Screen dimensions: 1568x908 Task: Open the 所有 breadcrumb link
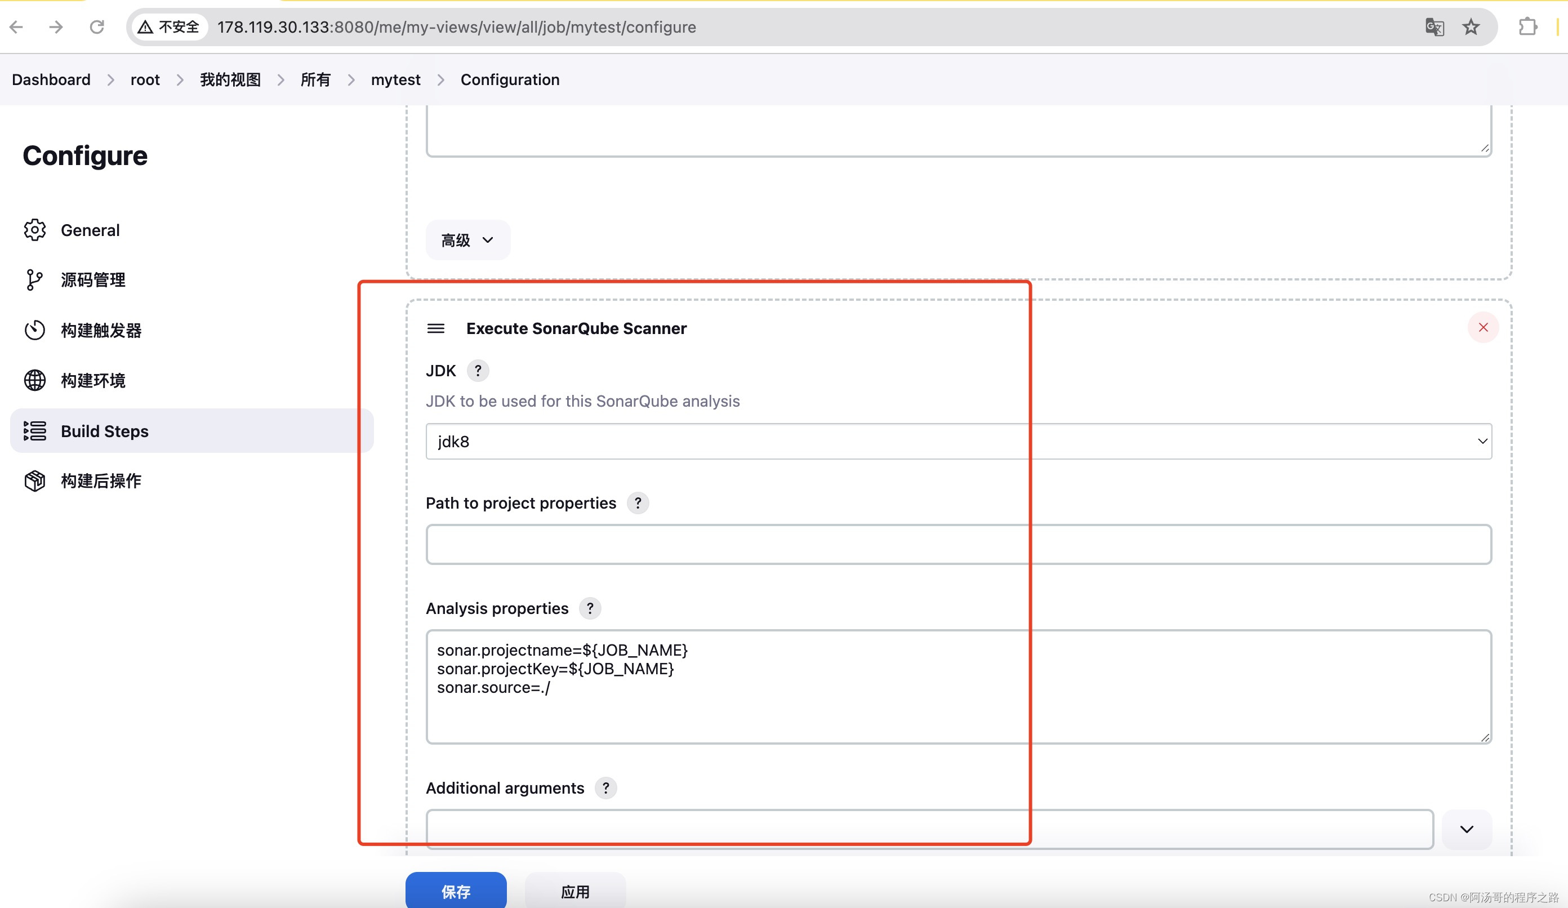tap(315, 79)
